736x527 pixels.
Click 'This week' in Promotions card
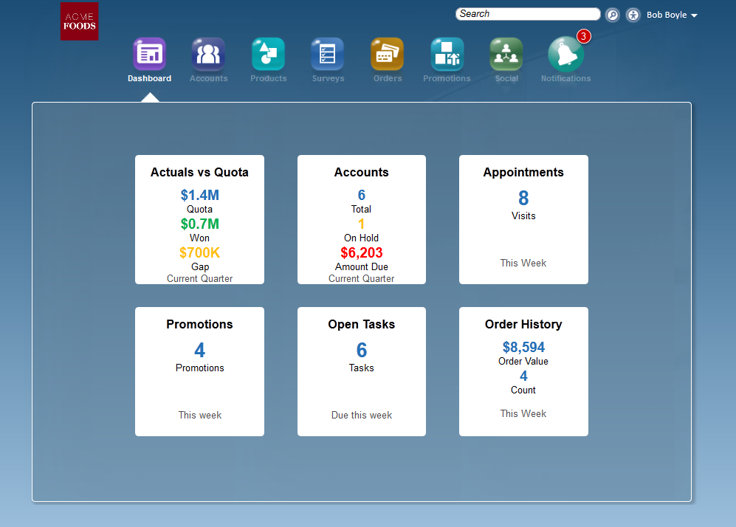pyautogui.click(x=199, y=416)
